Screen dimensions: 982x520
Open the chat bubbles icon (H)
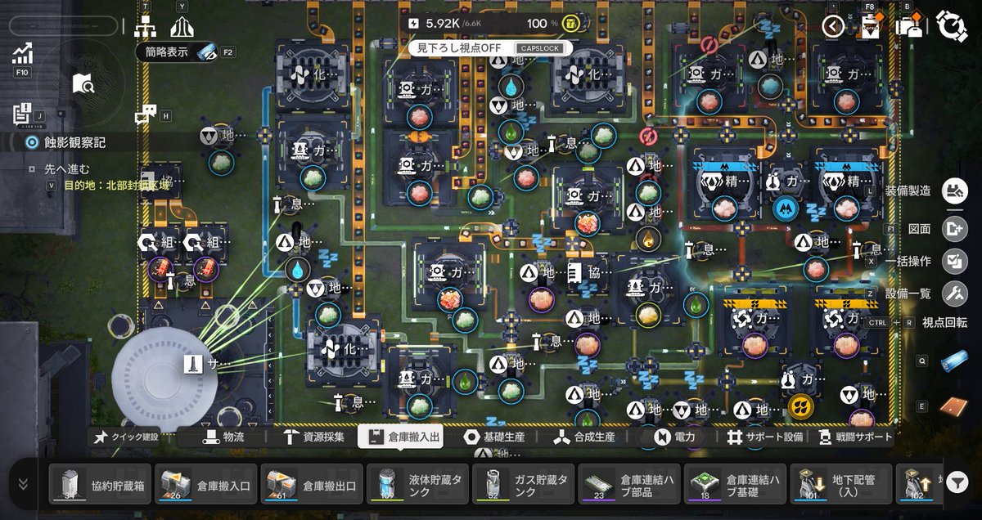click(145, 115)
